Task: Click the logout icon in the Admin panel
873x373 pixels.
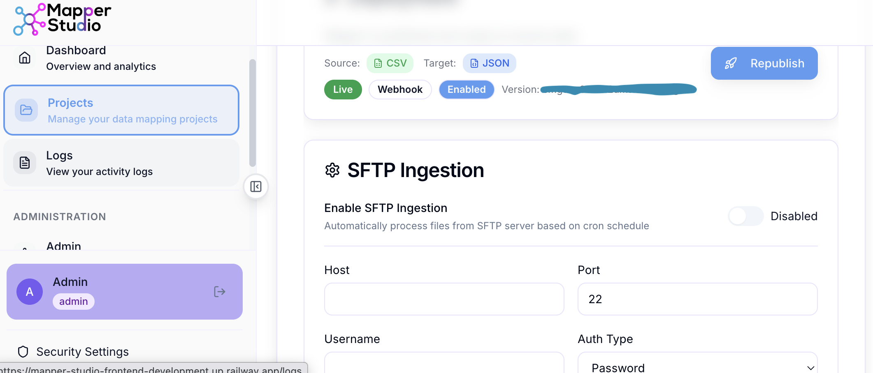Action: point(220,292)
